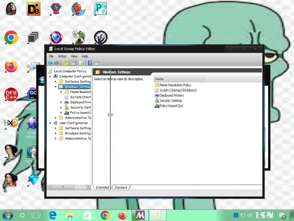Expand Administrative Templates under Computer Configuration
Viewport: 294px width, 221px height.
coord(56,118)
